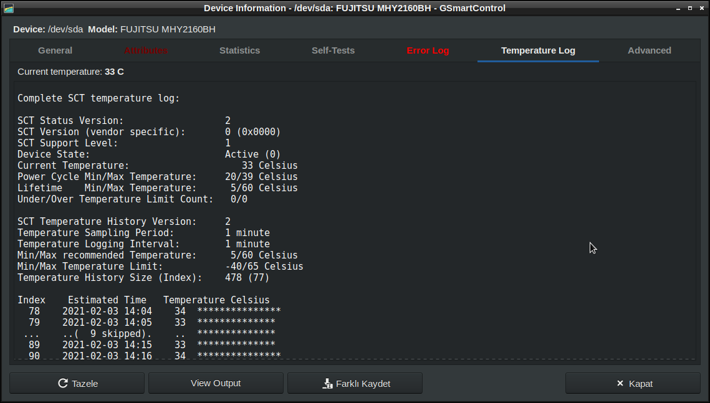The height and width of the screenshot is (403, 710).
Task: Click the 'Complete SCT temperature log:' heading
Action: [98, 98]
